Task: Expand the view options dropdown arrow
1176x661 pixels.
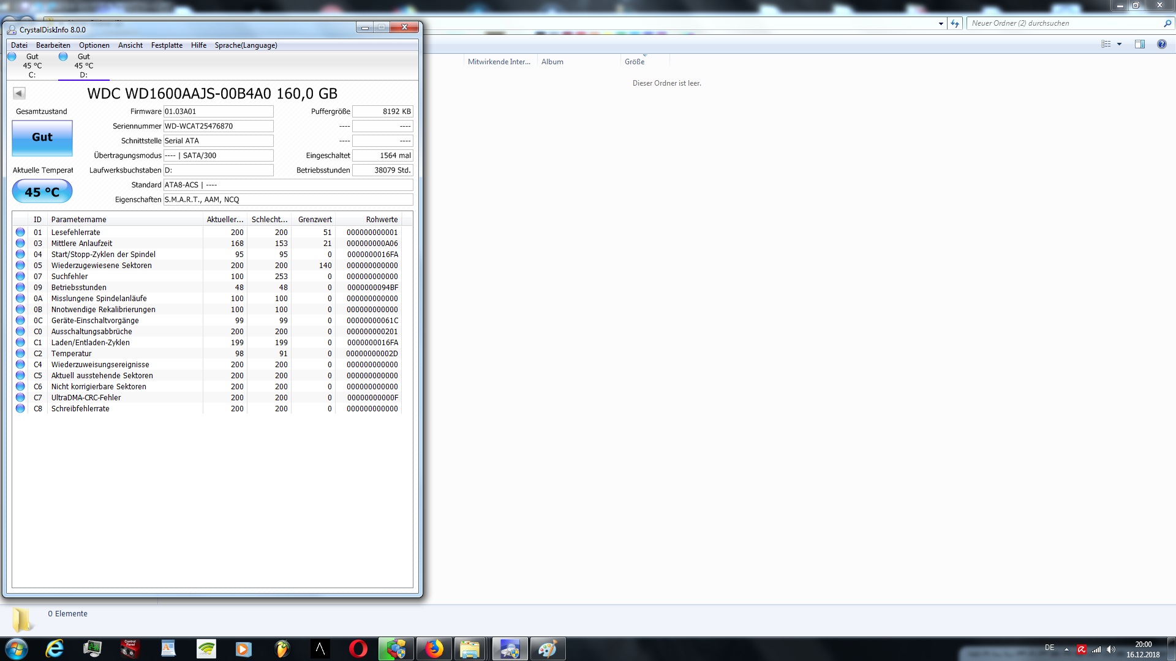Action: click(1119, 44)
